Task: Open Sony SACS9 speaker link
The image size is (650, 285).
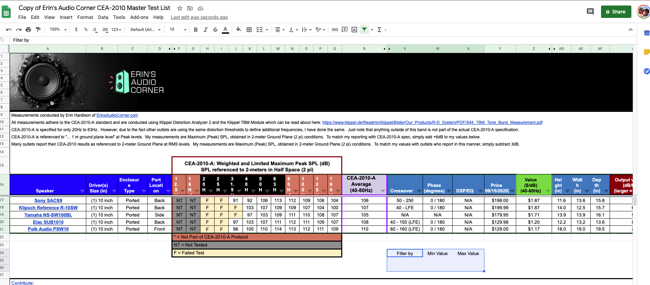Action: 48,200
